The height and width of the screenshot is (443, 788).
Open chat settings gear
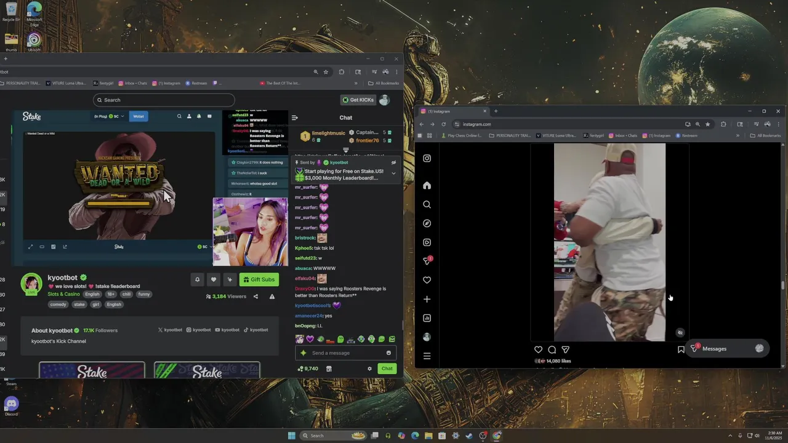[x=369, y=369]
